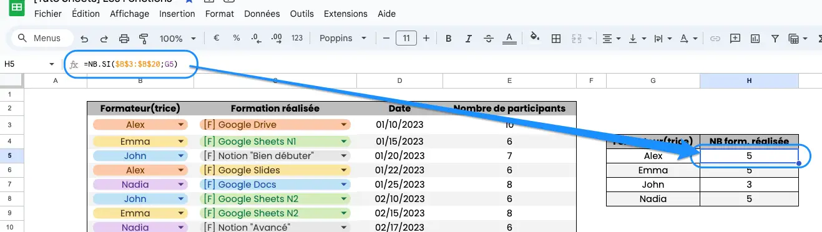Screen dimensions: 822x232
Task: Increase font size with plus button
Action: click(x=426, y=38)
